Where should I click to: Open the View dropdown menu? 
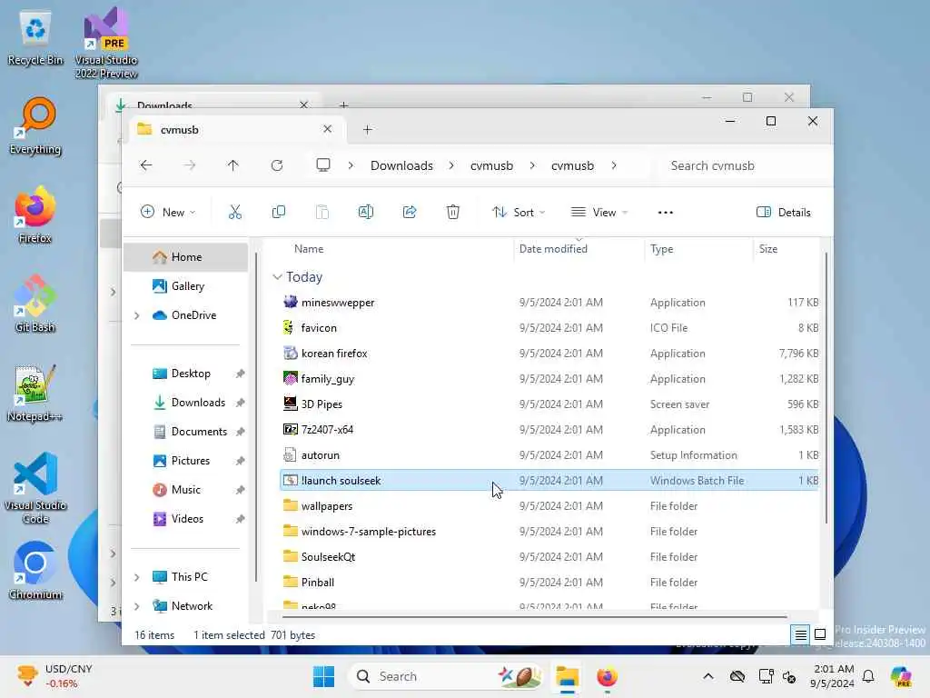(x=599, y=212)
